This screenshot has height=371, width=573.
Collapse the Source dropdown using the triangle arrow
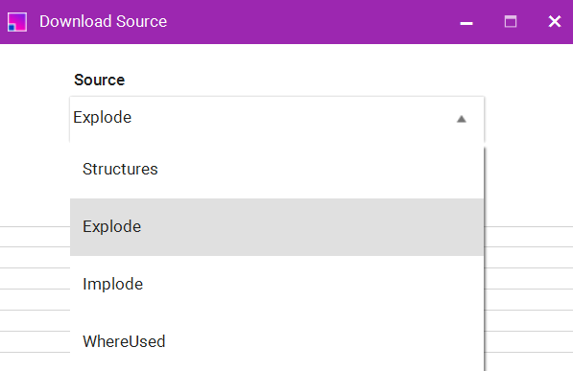tap(461, 119)
